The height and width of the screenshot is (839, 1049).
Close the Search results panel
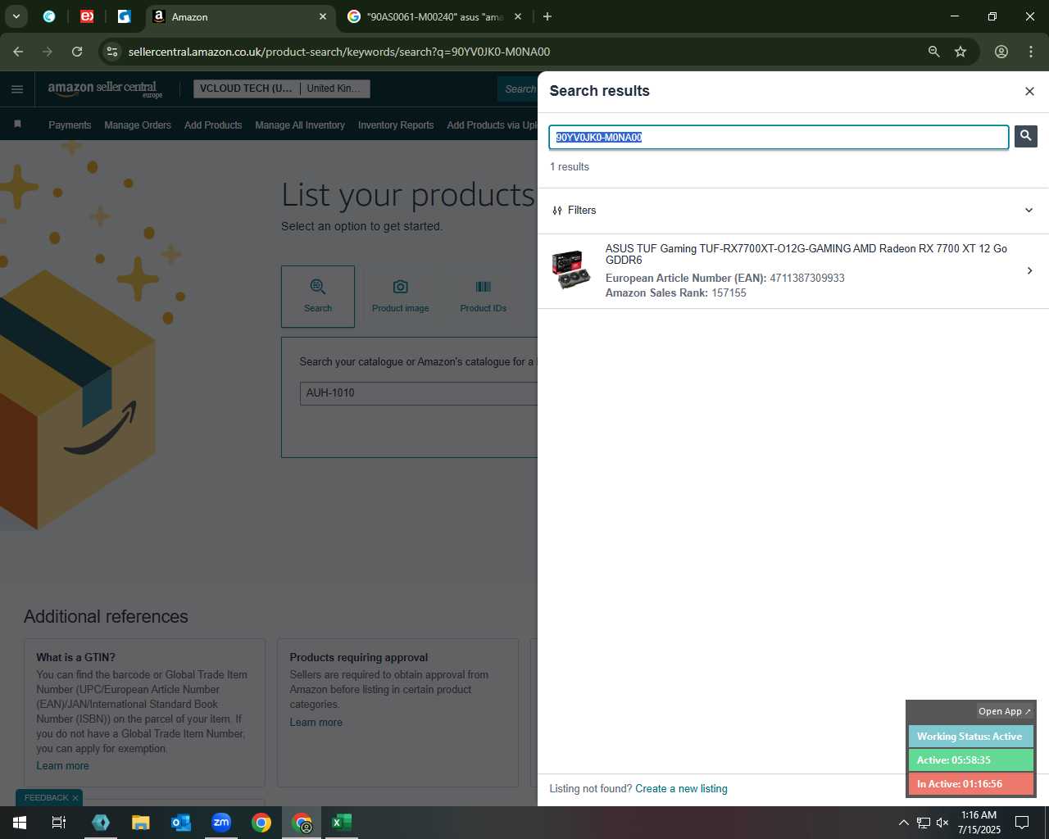coord(1029,91)
